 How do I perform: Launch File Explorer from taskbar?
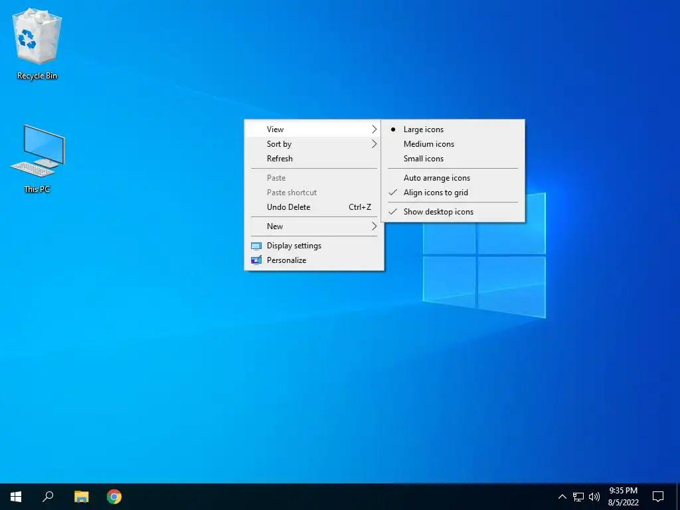pos(81,497)
